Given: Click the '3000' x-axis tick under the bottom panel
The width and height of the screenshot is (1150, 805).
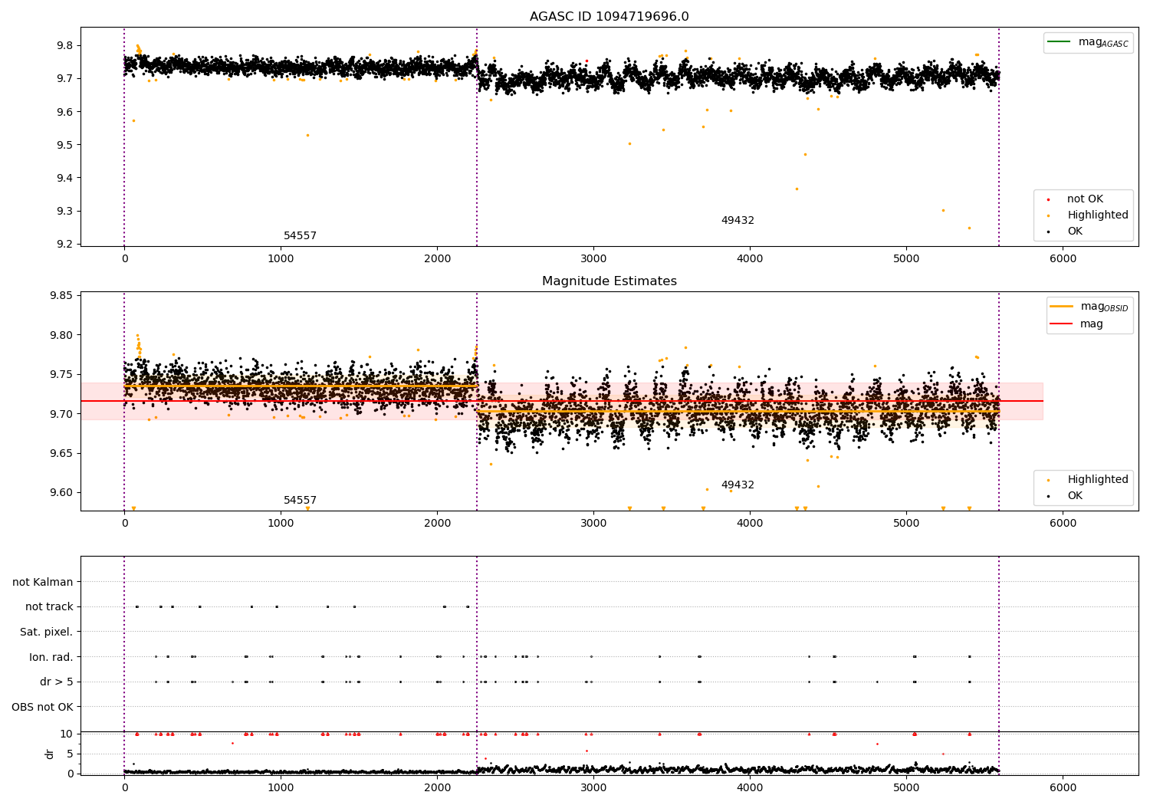Looking at the screenshot, I should [x=593, y=788].
